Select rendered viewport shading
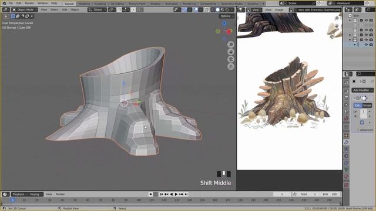Screen dimensions: 376x211 pyautogui.click(x=227, y=10)
